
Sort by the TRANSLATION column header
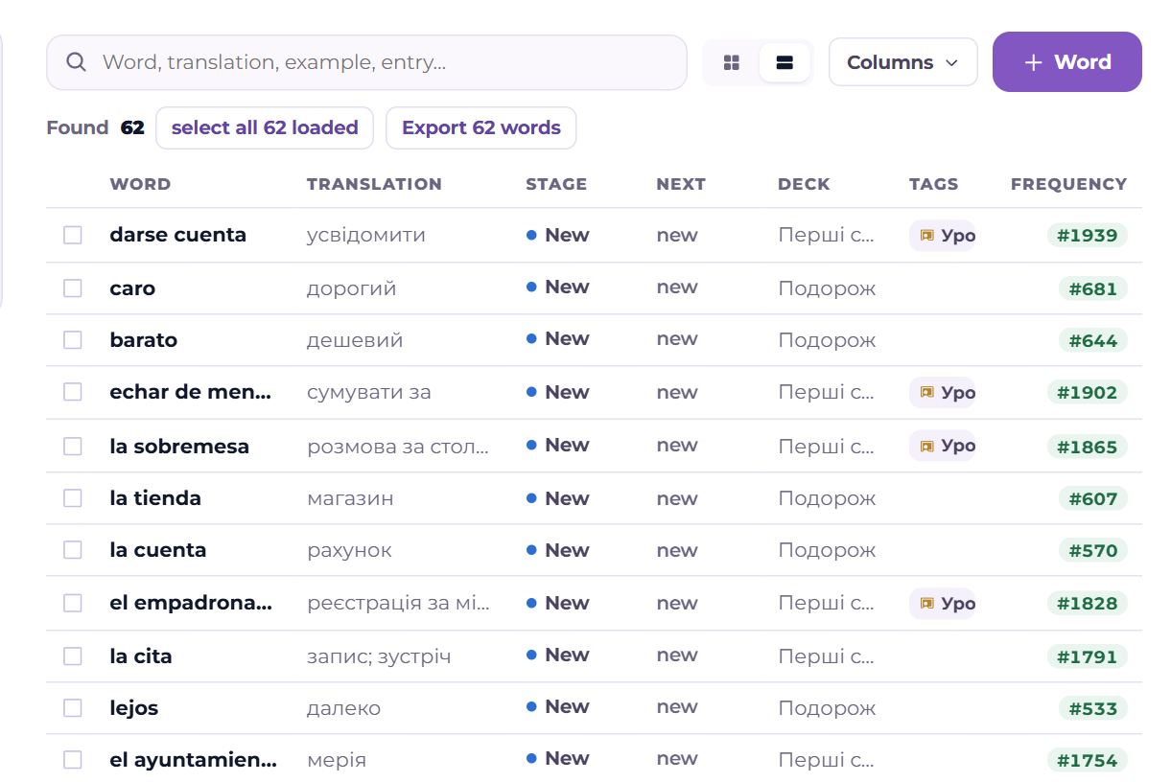[374, 184]
